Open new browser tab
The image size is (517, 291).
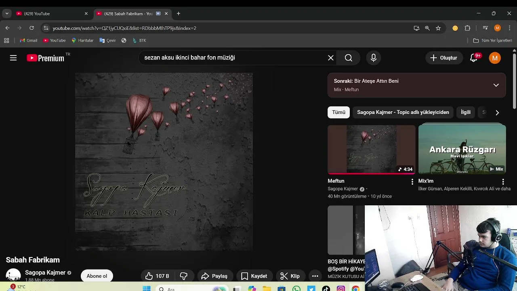click(179, 13)
